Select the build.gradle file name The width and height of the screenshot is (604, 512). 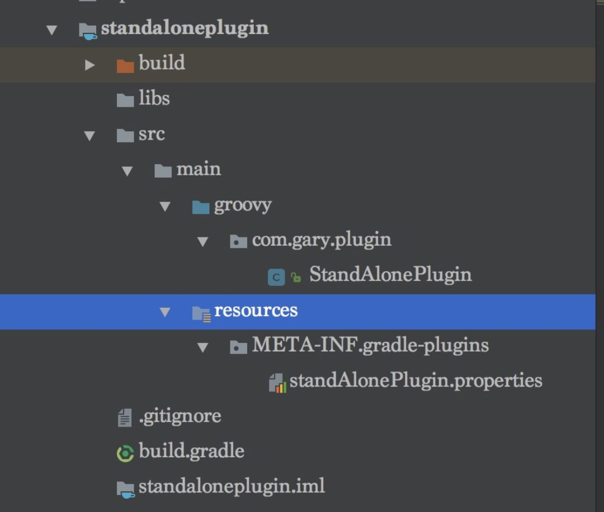(x=191, y=451)
